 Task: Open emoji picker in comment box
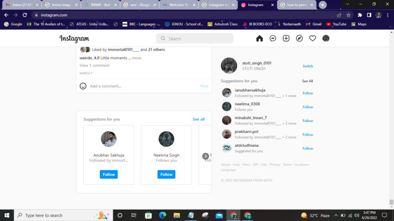tap(83, 86)
